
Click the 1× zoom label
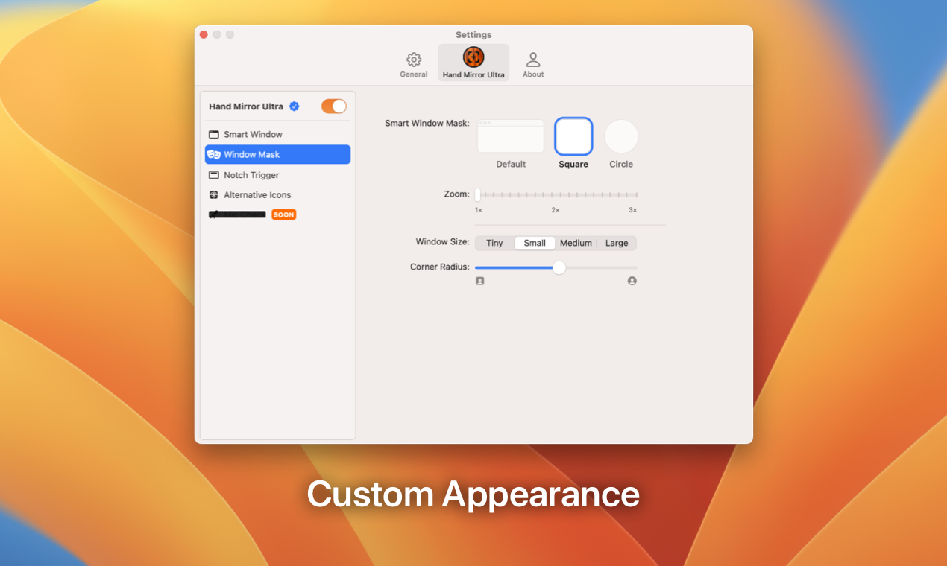tap(479, 210)
